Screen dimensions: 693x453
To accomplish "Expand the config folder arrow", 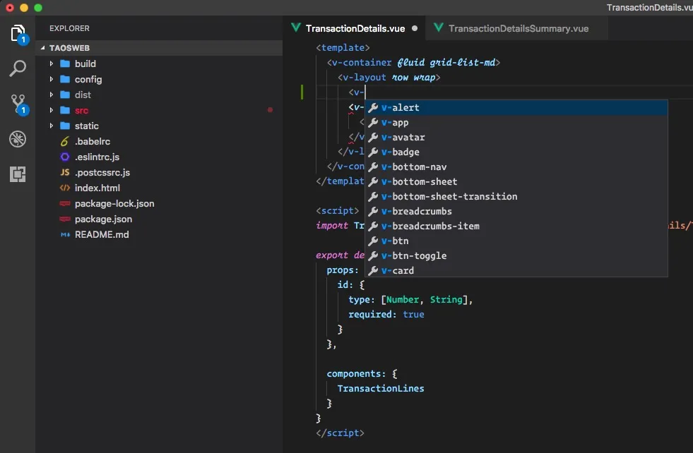I will [x=52, y=79].
